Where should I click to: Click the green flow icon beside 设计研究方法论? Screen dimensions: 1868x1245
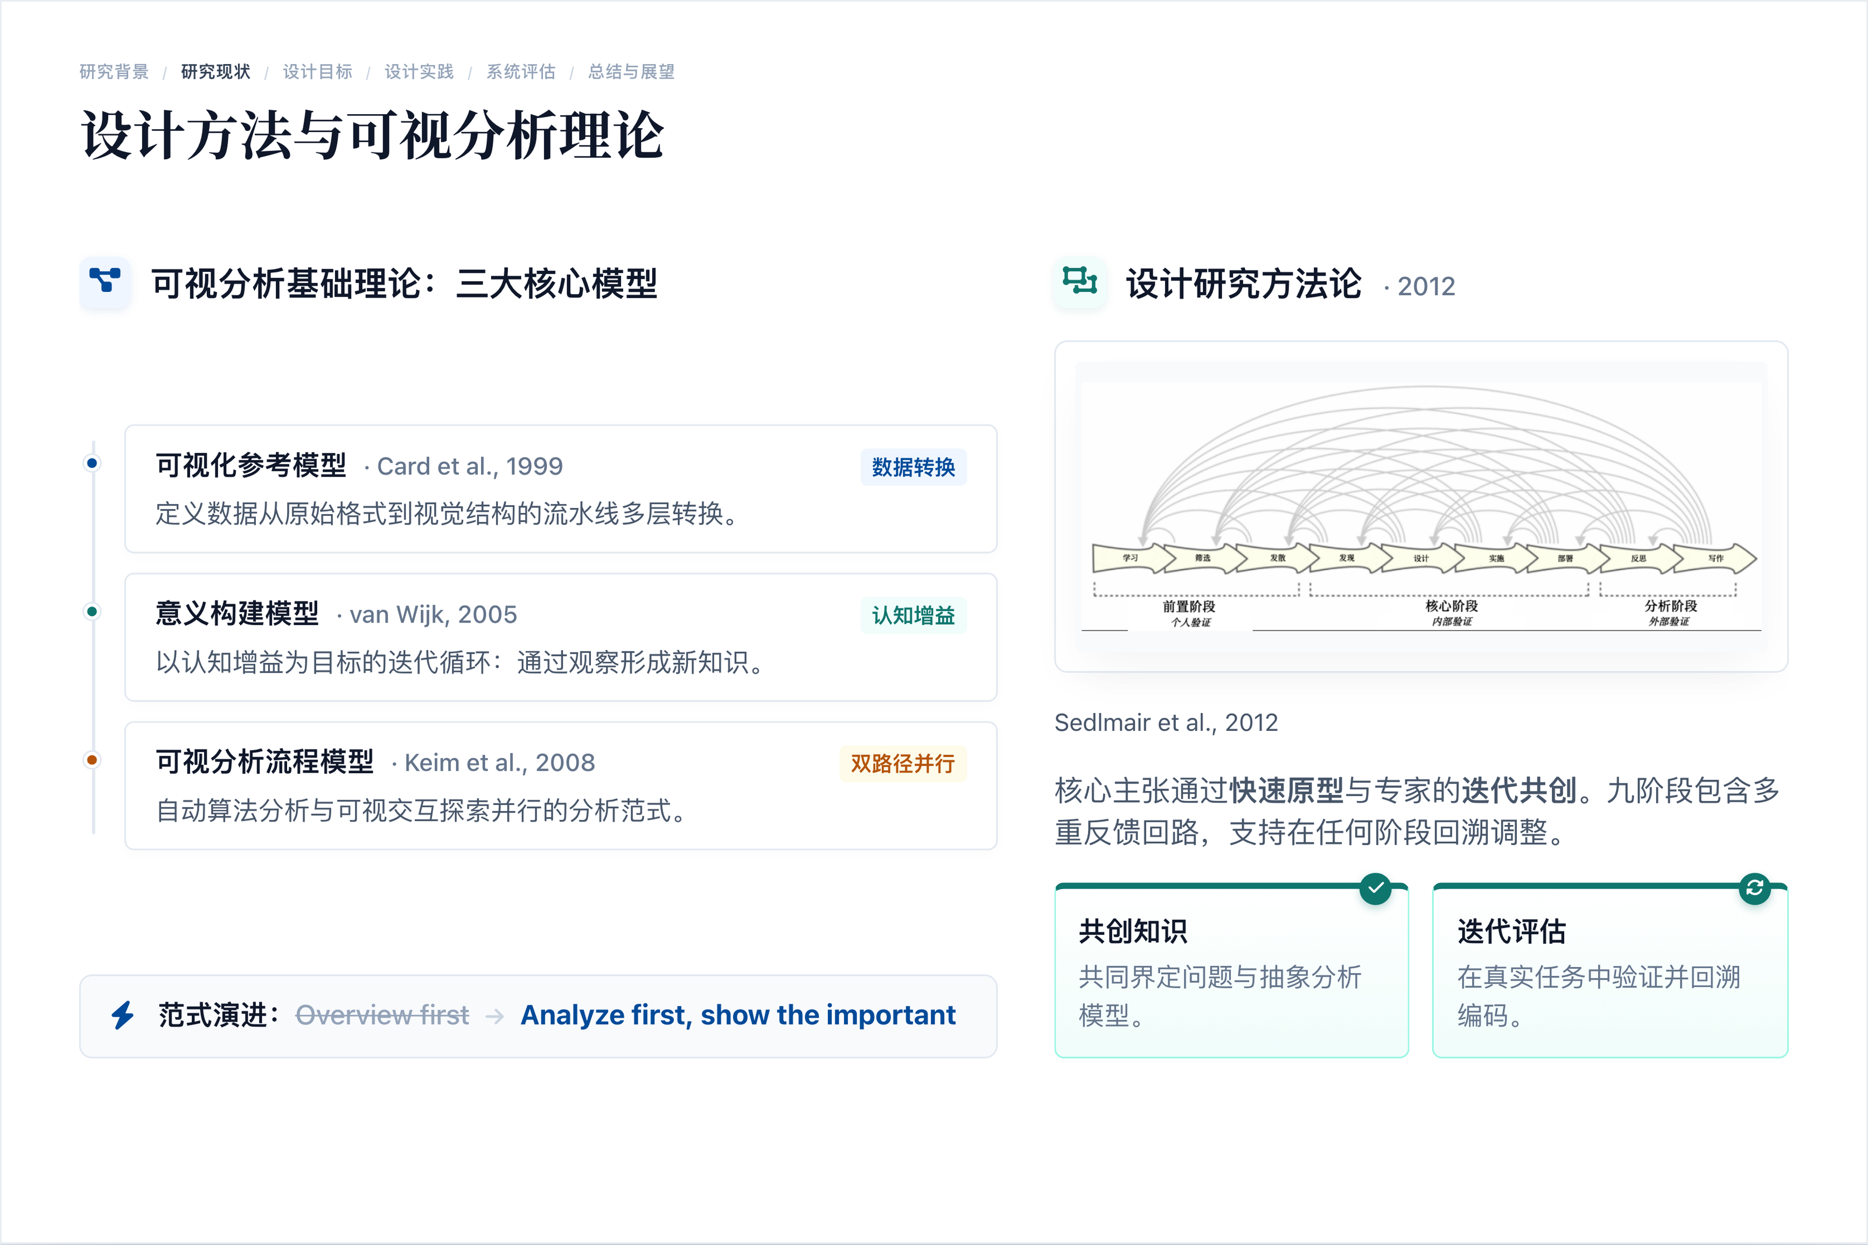click(1079, 281)
